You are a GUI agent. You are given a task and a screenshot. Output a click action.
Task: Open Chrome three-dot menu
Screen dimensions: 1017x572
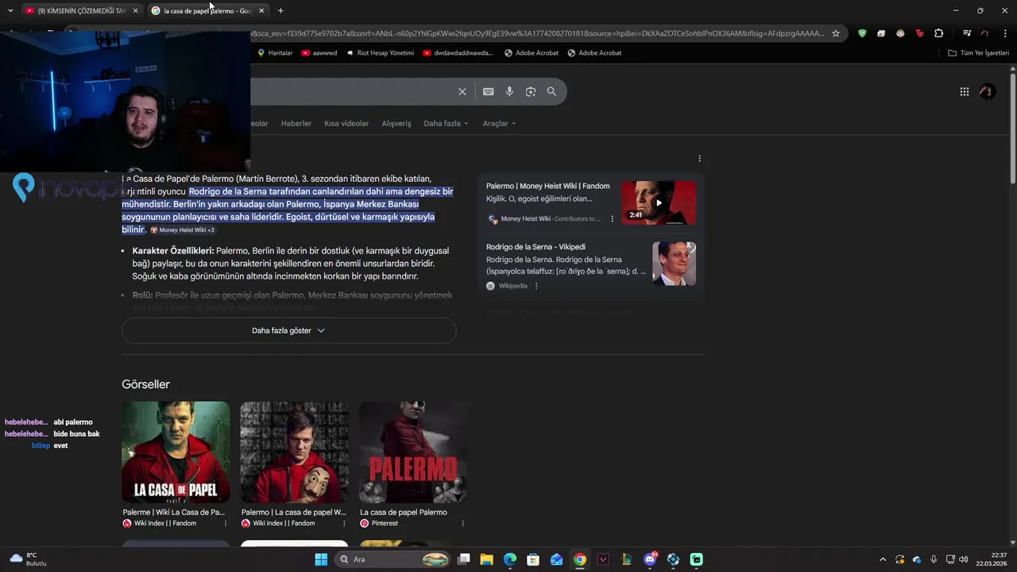1005,33
